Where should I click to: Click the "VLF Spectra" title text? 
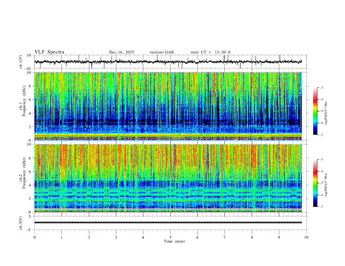click(x=49, y=52)
